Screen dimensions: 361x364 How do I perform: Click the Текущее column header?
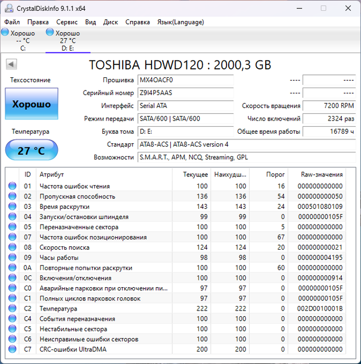[191, 175]
